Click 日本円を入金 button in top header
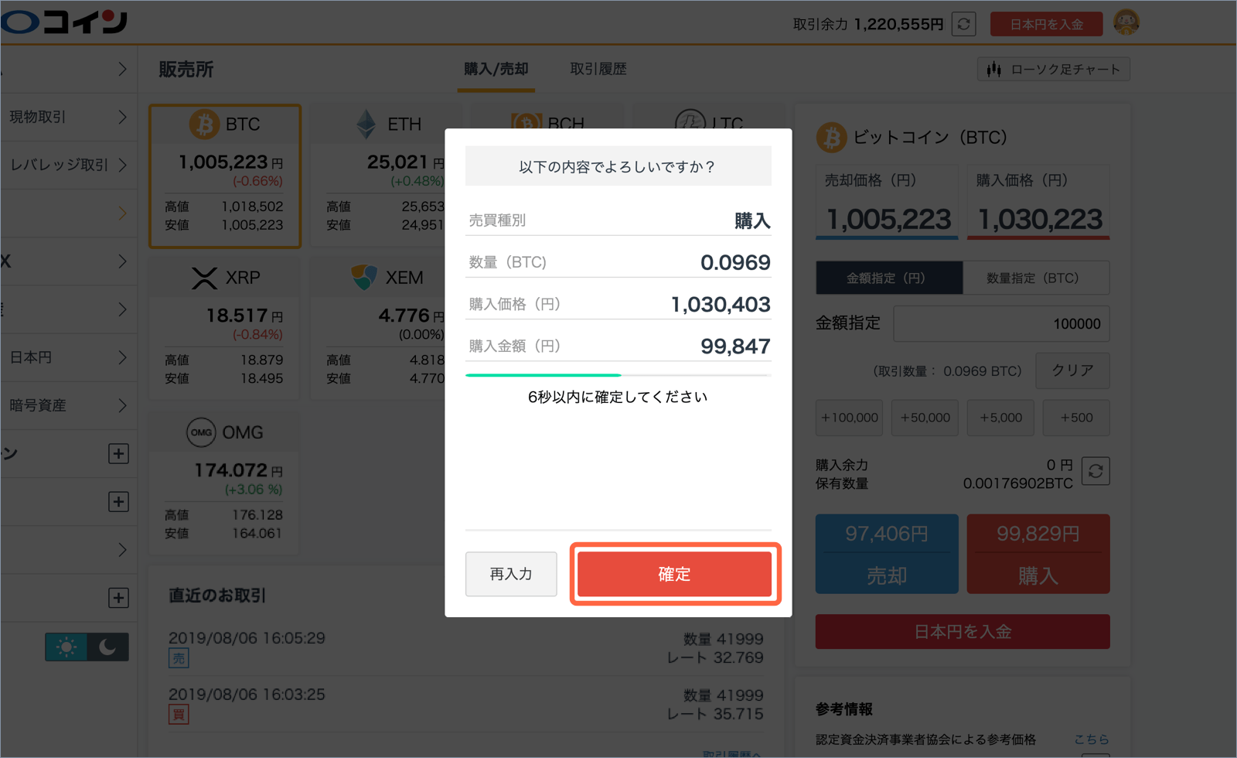This screenshot has width=1237, height=758. [1046, 24]
